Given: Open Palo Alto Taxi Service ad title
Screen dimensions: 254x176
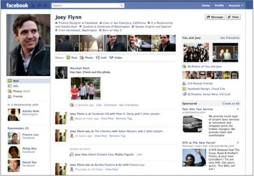Looking at the screenshot, I should click(x=198, y=109).
